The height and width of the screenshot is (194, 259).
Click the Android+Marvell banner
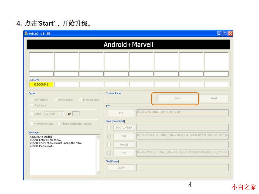pos(128,44)
